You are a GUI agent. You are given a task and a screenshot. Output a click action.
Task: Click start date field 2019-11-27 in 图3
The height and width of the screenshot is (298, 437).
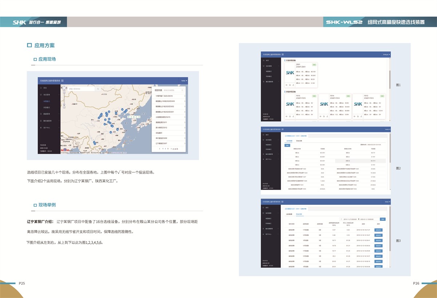point(350,219)
